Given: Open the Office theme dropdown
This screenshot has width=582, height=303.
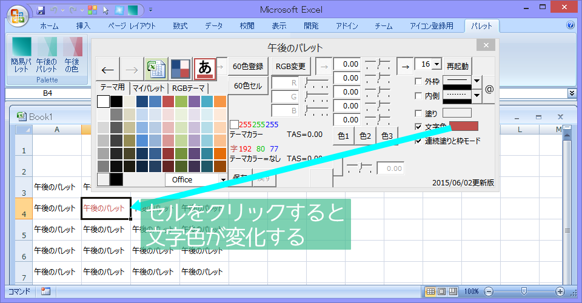Looking at the screenshot, I should tap(223, 179).
